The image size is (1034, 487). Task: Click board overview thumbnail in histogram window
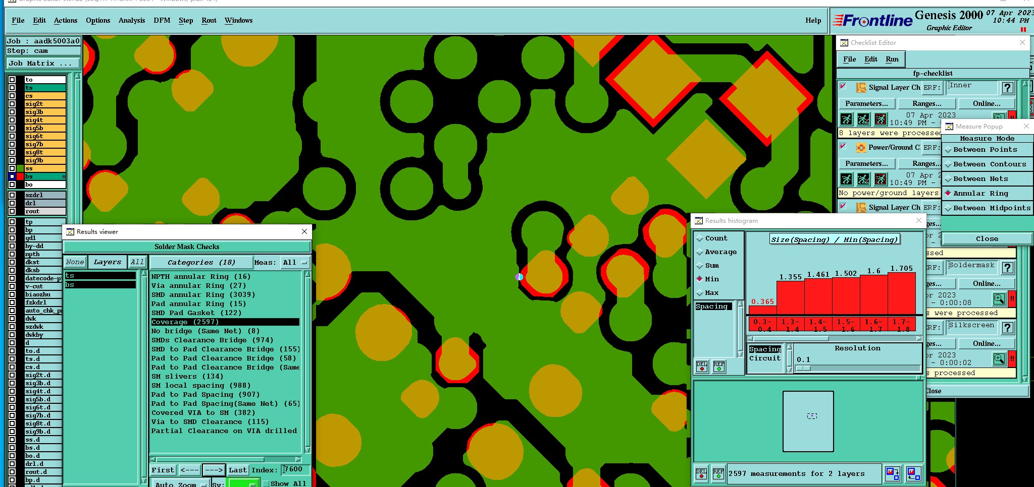[x=808, y=421]
